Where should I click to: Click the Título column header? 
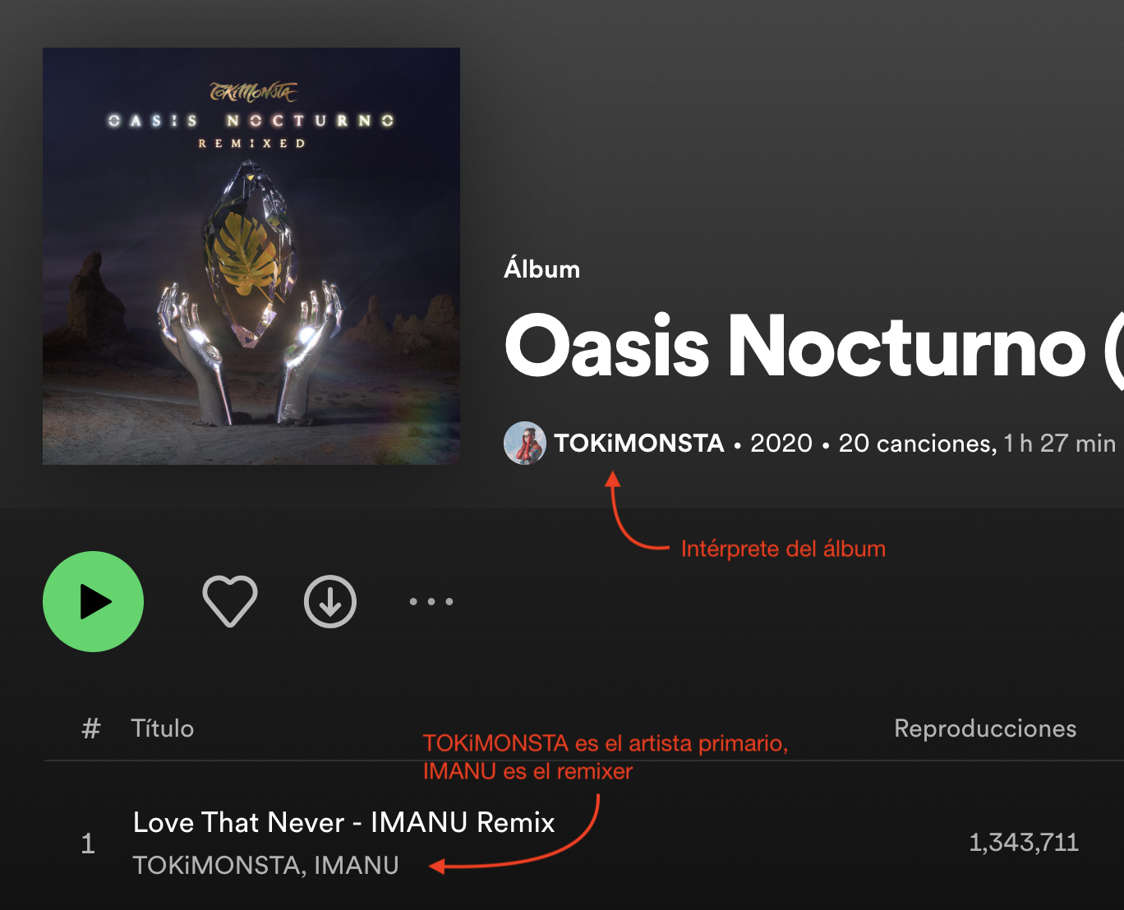point(163,728)
